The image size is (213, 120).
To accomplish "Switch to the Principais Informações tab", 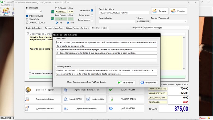I will (x=54, y=28).
